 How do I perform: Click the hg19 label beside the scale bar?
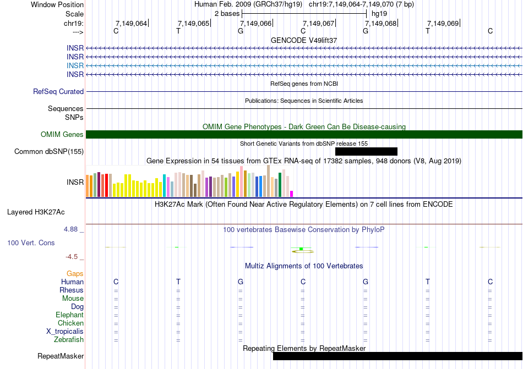pos(379,14)
